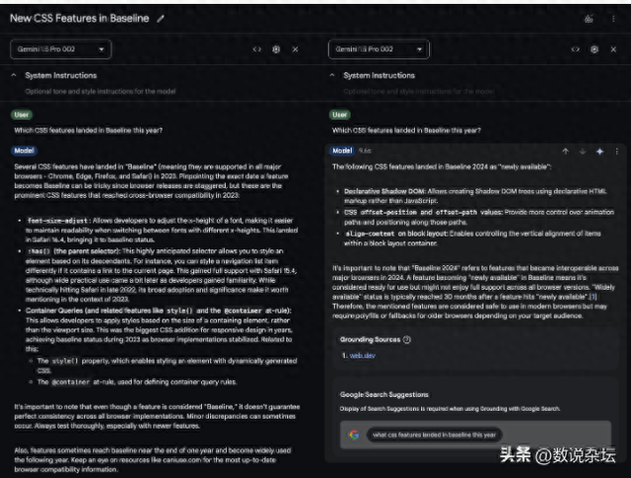Open the right panel's Gemini model dropdown

(381, 48)
